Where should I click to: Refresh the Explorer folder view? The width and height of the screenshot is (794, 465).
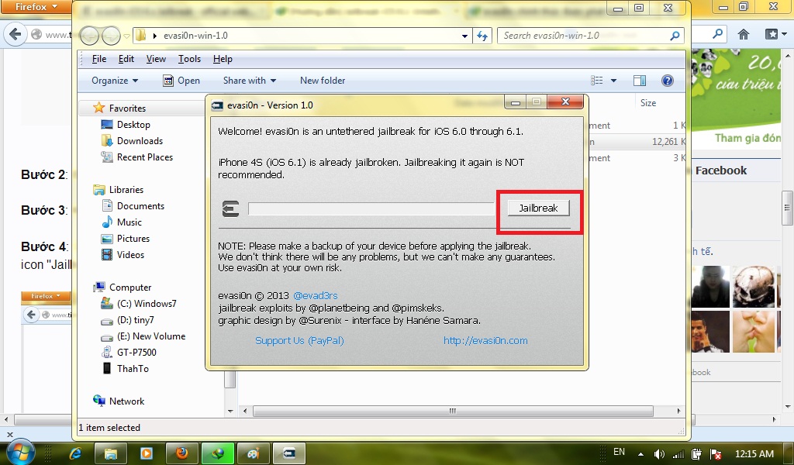point(482,36)
